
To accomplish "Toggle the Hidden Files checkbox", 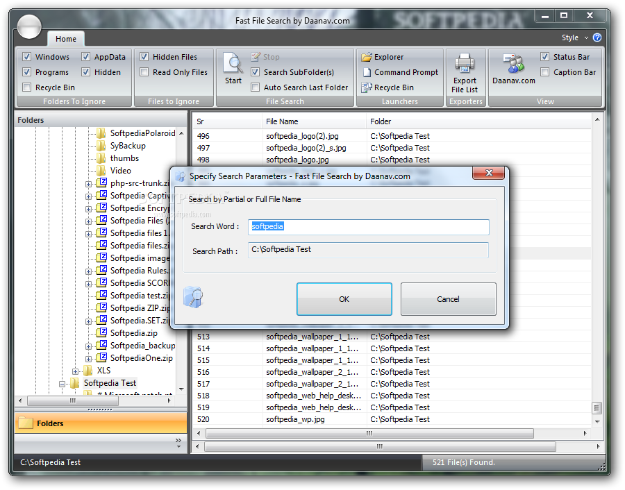I will pos(144,57).
